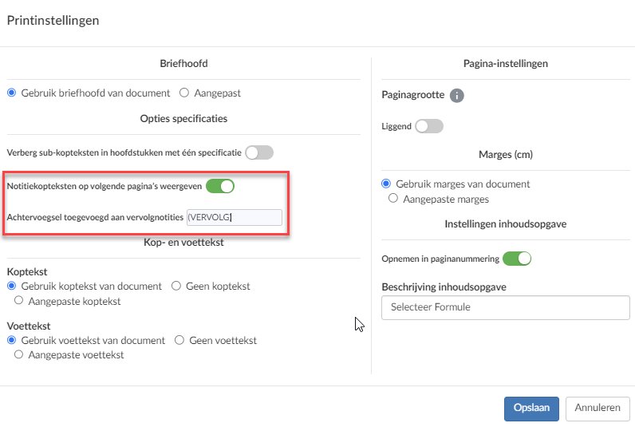This screenshot has width=635, height=427.
Task: Click the Paginagrootte info icon
Action: tap(457, 96)
